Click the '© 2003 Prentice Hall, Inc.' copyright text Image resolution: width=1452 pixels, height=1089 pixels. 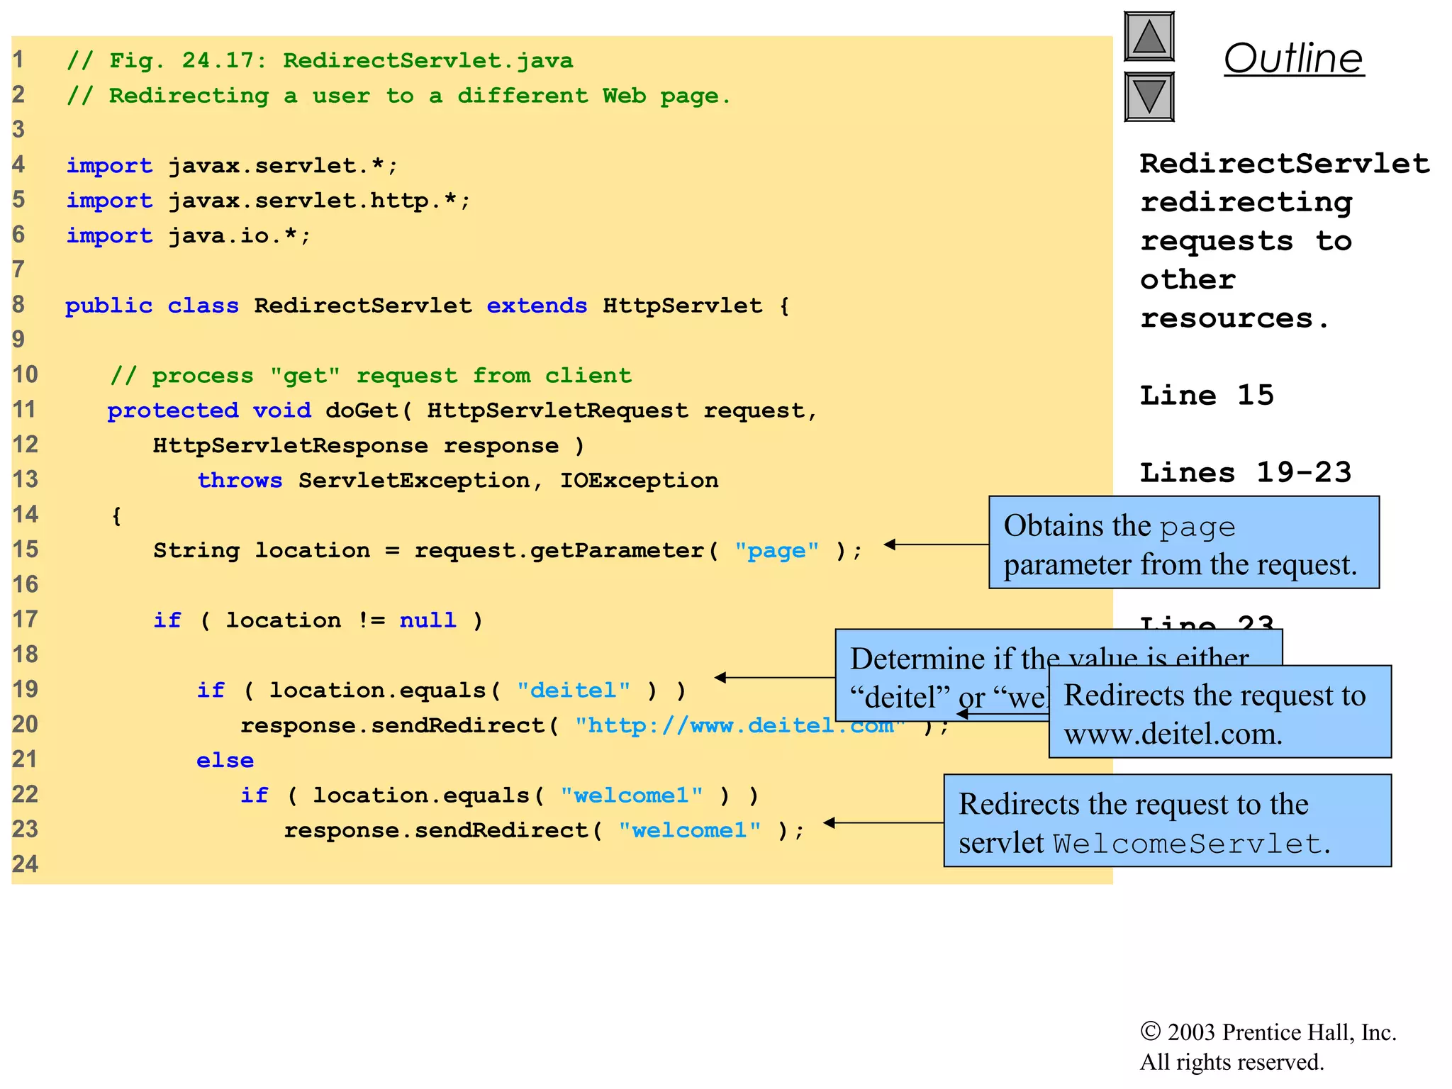tap(1268, 1032)
